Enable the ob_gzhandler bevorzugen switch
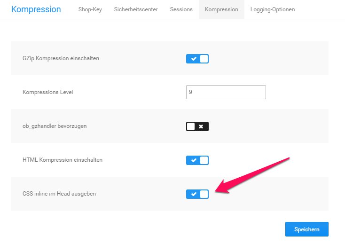Screen dimensions: 345x244 [x=197, y=126]
